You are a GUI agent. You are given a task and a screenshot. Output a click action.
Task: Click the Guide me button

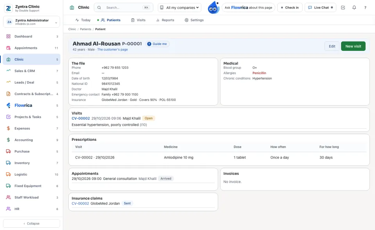coord(157,44)
